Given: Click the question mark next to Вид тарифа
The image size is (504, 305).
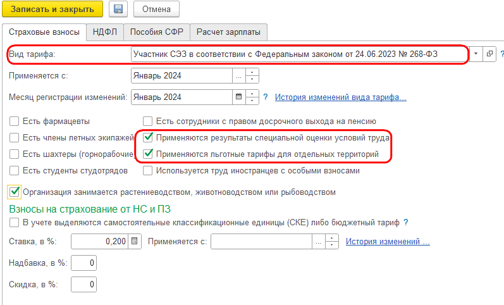Looking at the screenshot, I should tap(501, 54).
